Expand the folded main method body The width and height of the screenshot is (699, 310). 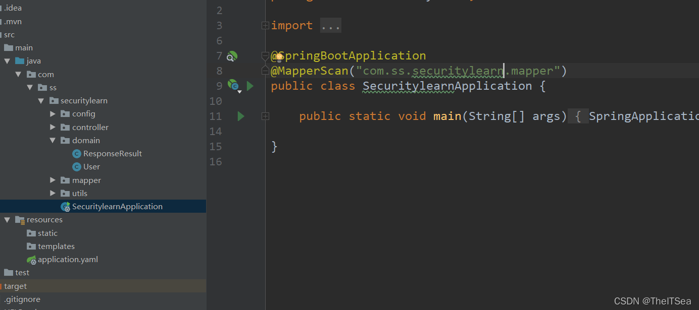point(265,116)
